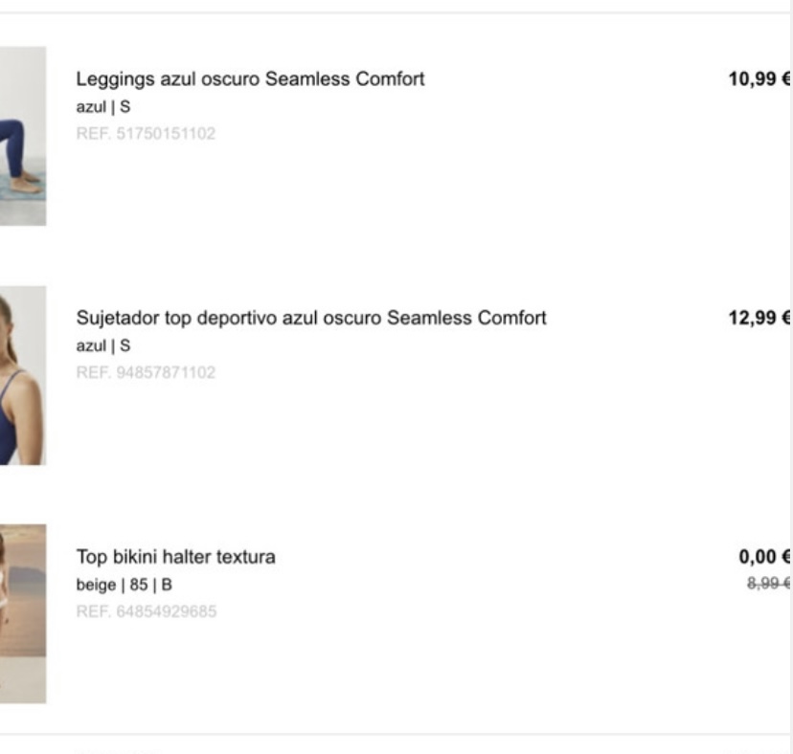Click 'Leggings azul oscuro Seamless Comfort' title
Image resolution: width=793 pixels, height=754 pixels.
(250, 79)
